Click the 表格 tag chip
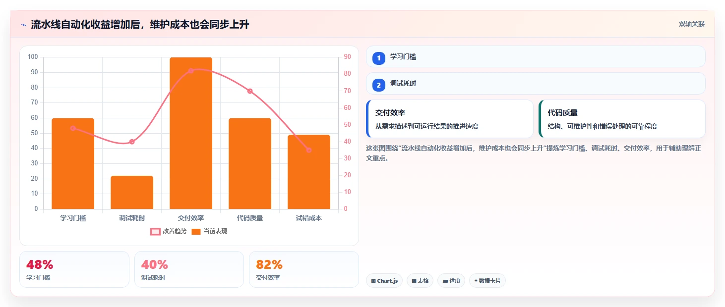 pos(420,281)
